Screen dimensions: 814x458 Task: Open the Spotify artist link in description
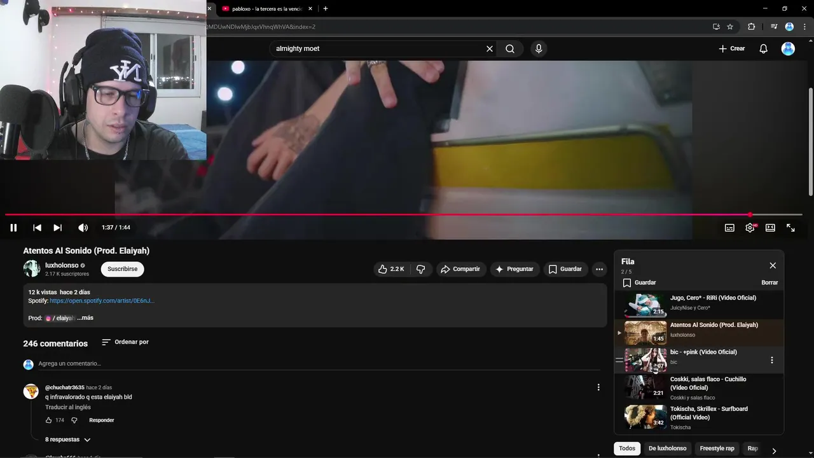coord(102,301)
